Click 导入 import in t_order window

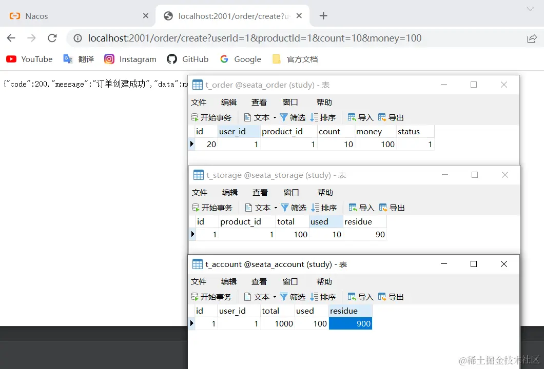tap(360, 117)
